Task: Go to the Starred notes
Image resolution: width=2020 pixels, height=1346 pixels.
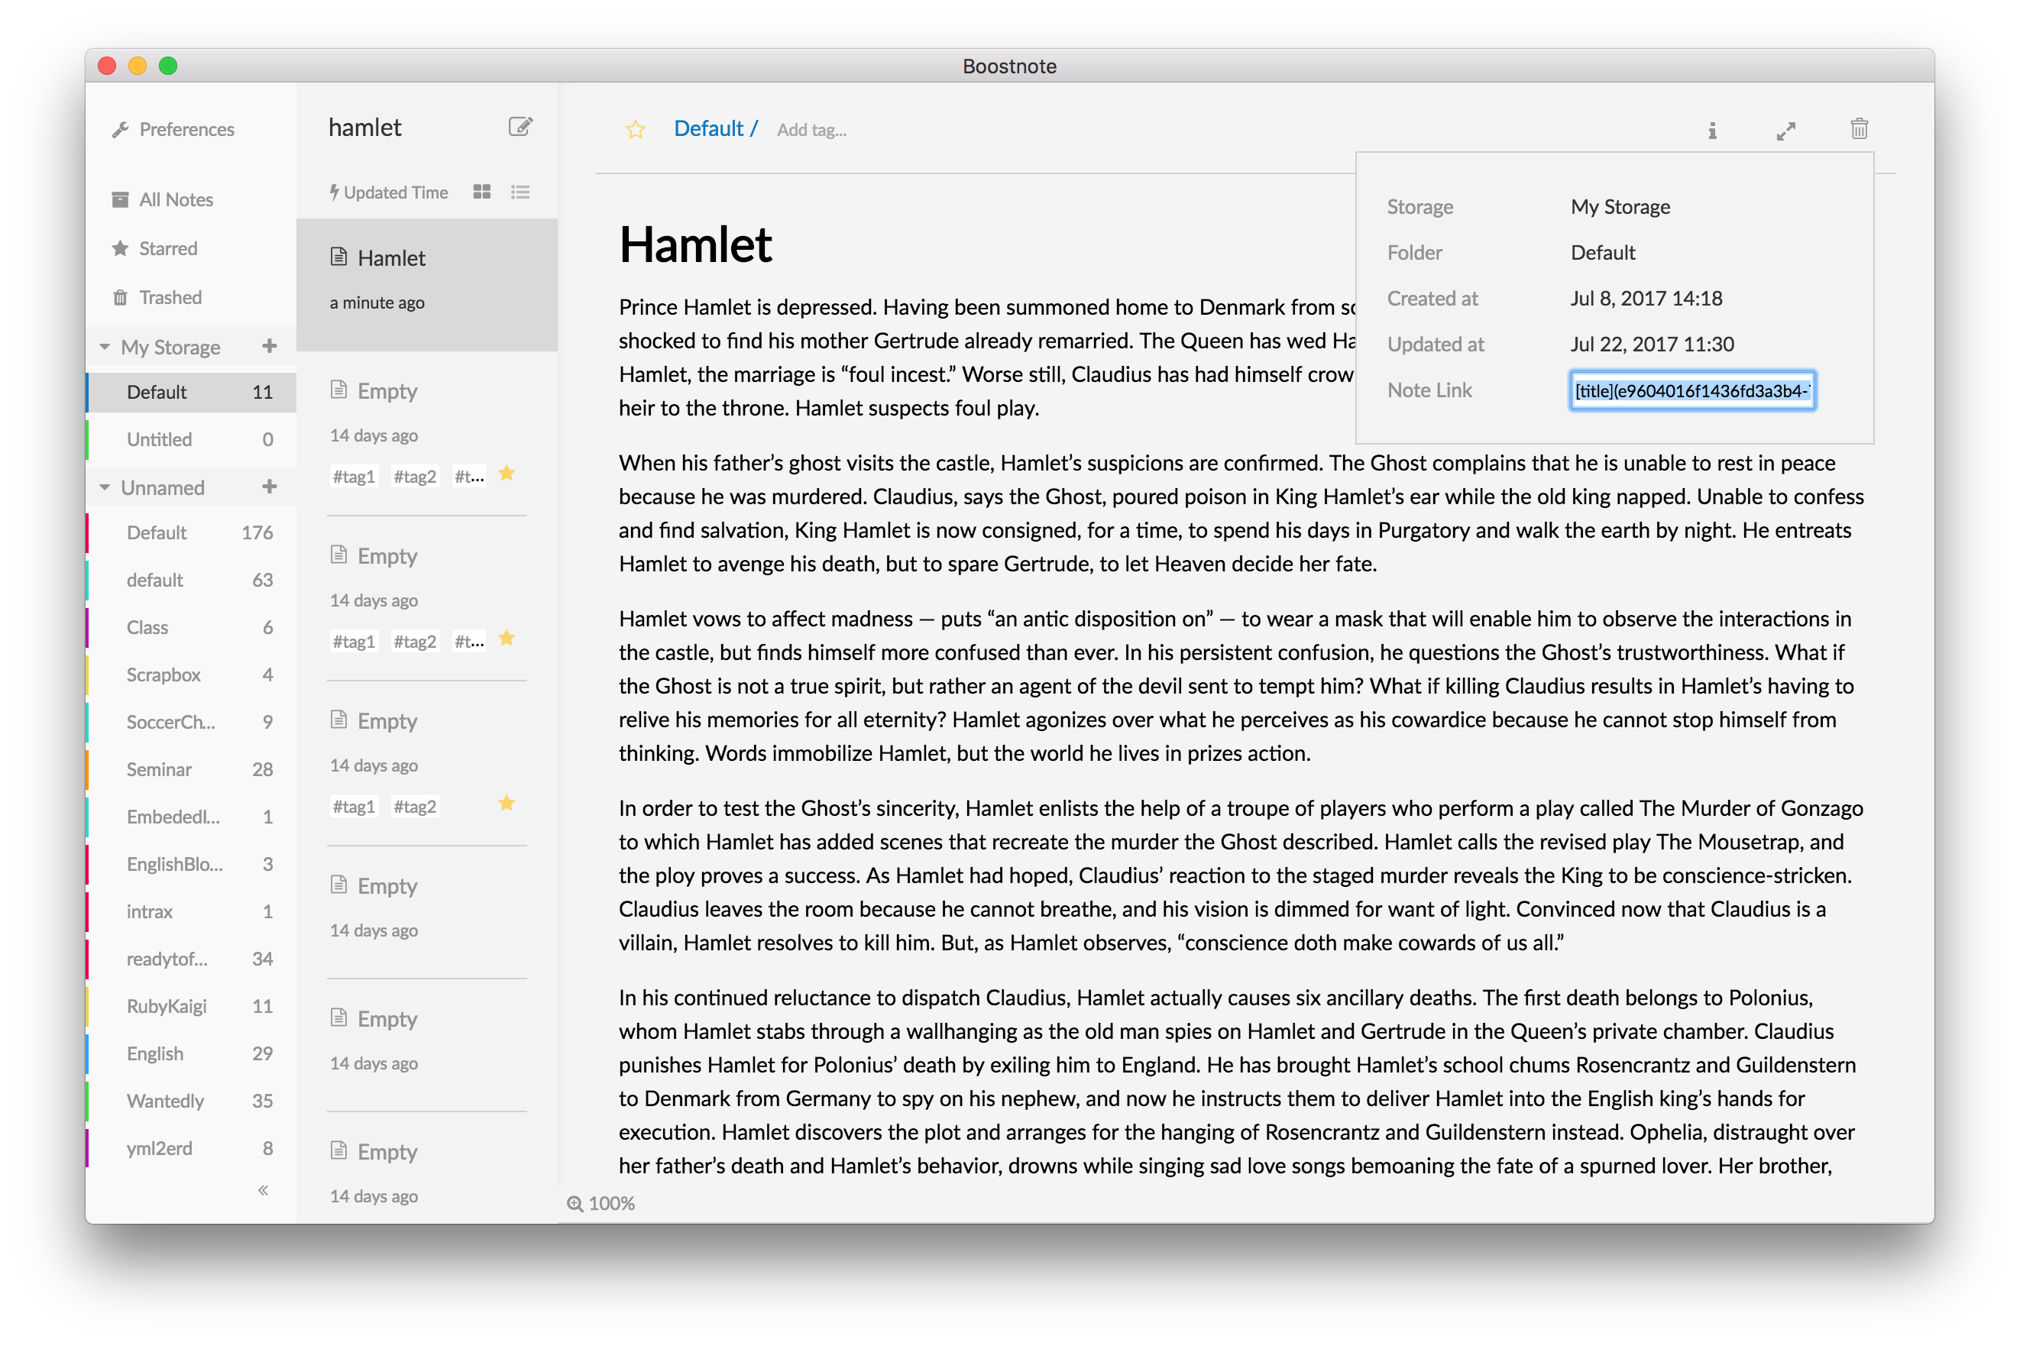Action: (x=168, y=249)
